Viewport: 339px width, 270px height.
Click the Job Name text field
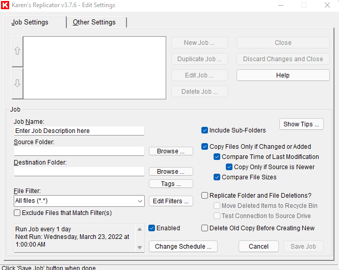tap(79, 131)
